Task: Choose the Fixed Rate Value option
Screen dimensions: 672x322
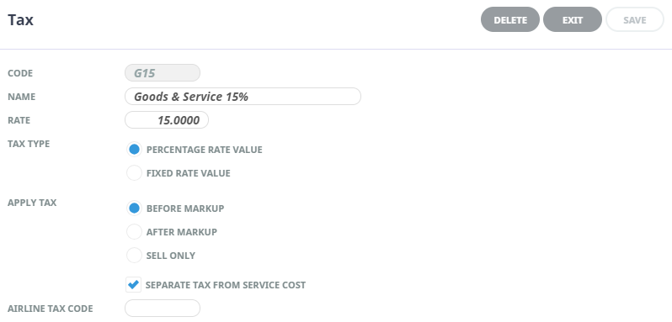Action: (x=134, y=173)
